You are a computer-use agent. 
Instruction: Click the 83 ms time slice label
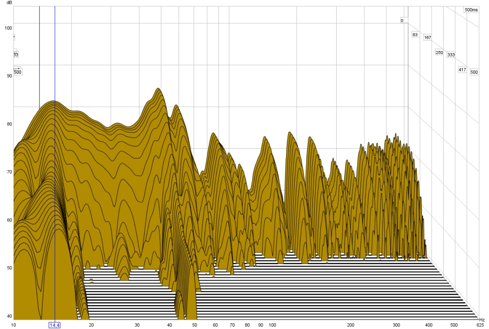415,35
